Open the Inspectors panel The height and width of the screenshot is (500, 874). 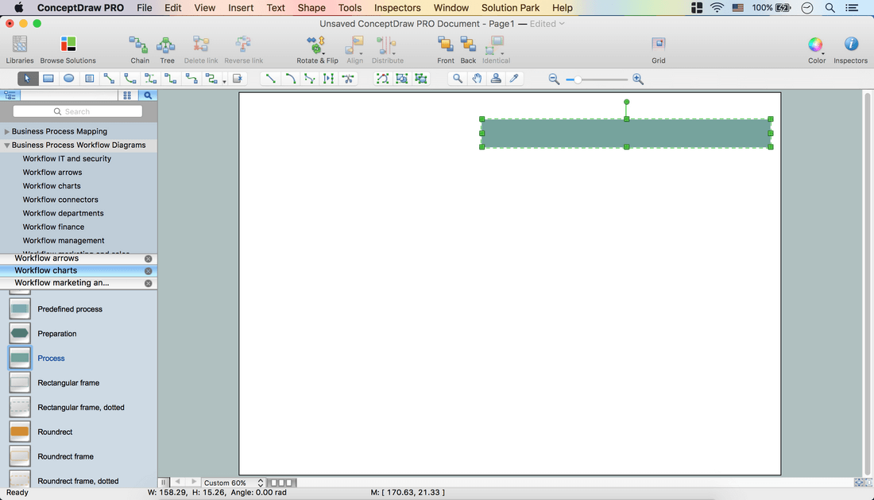click(850, 49)
